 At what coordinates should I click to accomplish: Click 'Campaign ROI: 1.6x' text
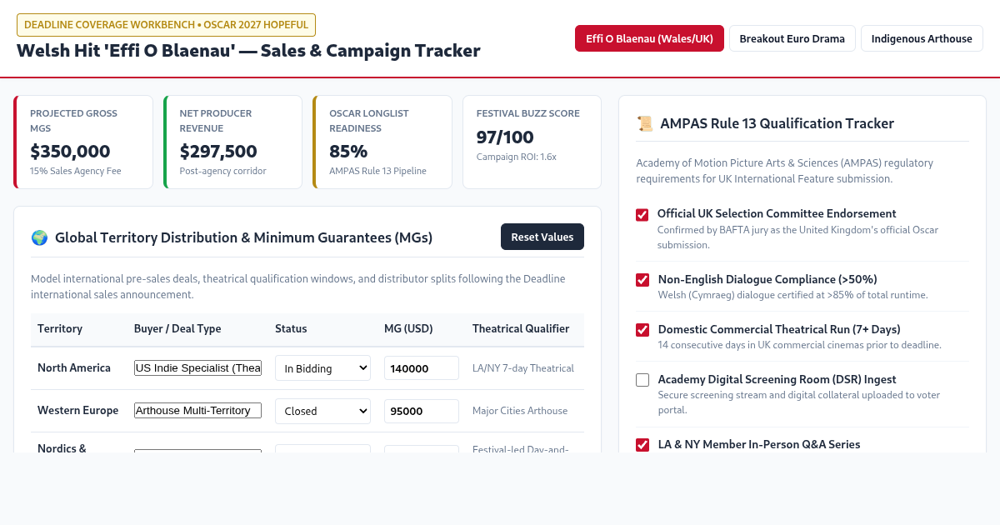[517, 157]
